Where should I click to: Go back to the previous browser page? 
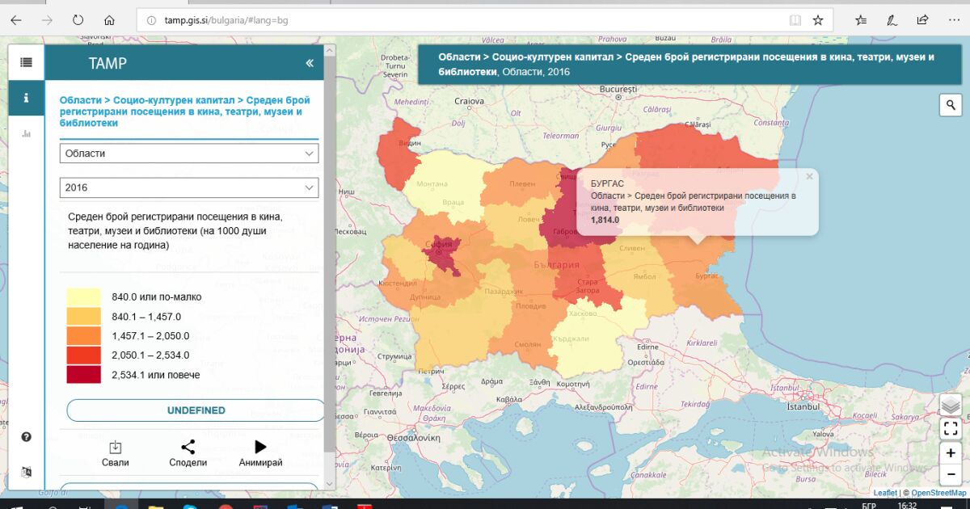pos(16,20)
